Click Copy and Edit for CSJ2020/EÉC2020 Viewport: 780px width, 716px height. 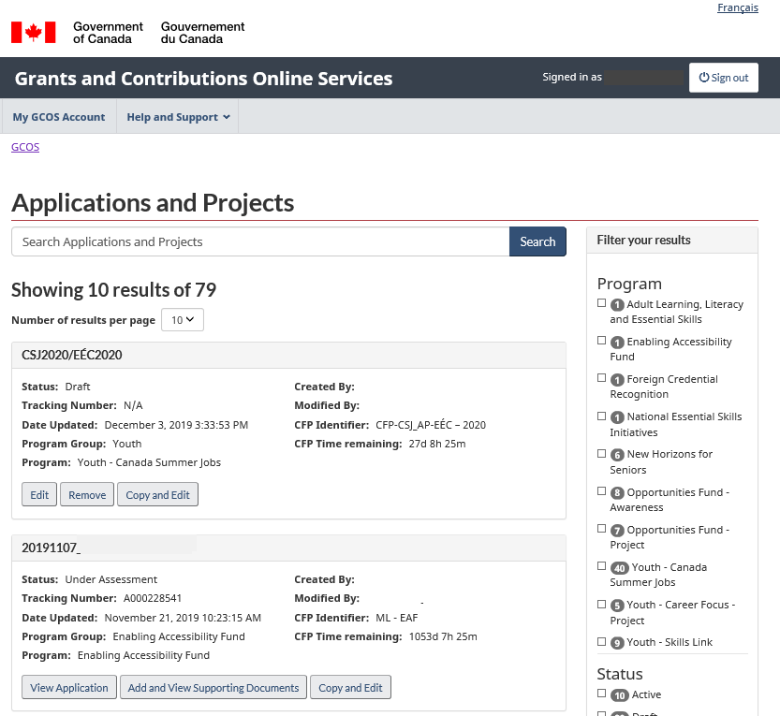pos(157,495)
